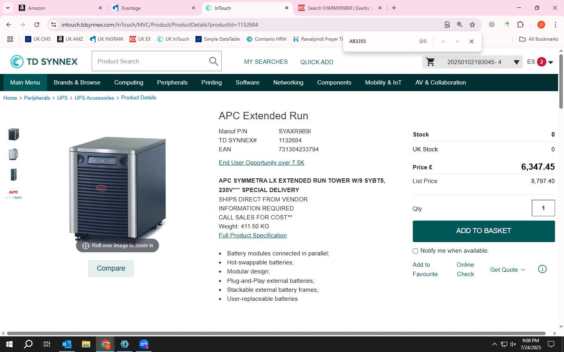Image resolution: width=564 pixels, height=352 pixels.
Task: Click QUICK ADD link
Action: pyautogui.click(x=317, y=62)
